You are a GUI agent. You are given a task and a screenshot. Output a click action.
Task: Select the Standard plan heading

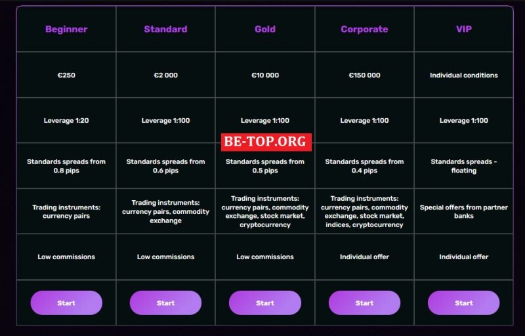(166, 29)
